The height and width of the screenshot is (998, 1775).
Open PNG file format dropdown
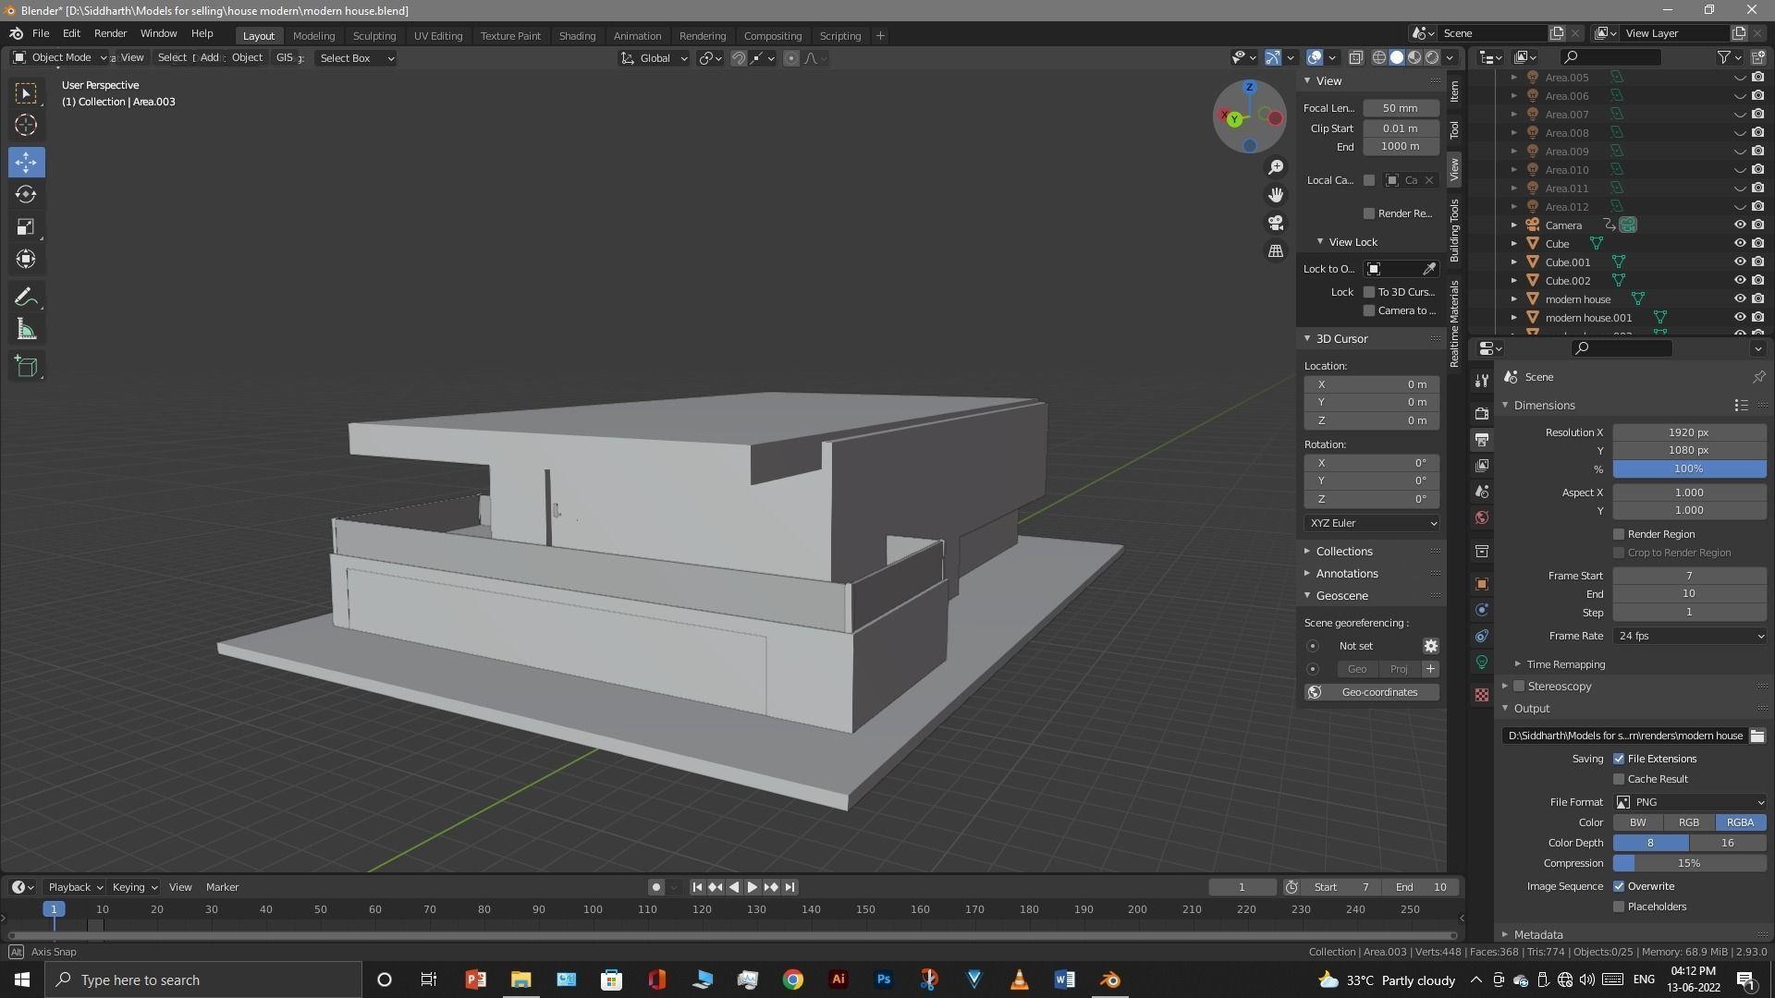pyautogui.click(x=1690, y=802)
